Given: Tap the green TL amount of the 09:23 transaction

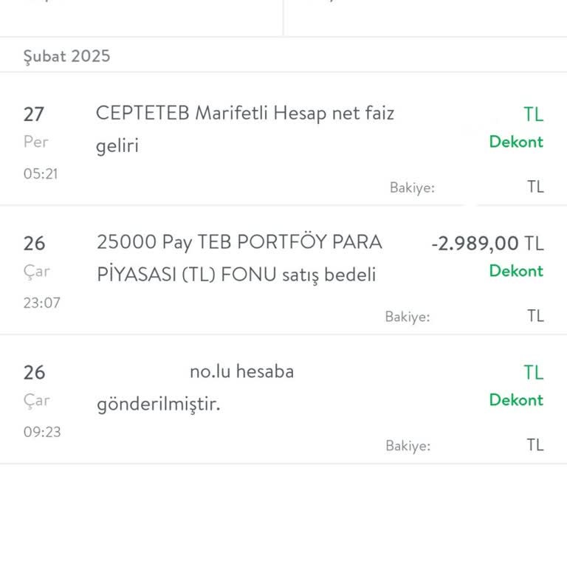Looking at the screenshot, I should pyautogui.click(x=533, y=373).
